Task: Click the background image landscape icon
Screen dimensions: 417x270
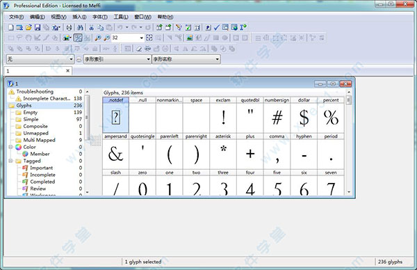Action: [190, 38]
